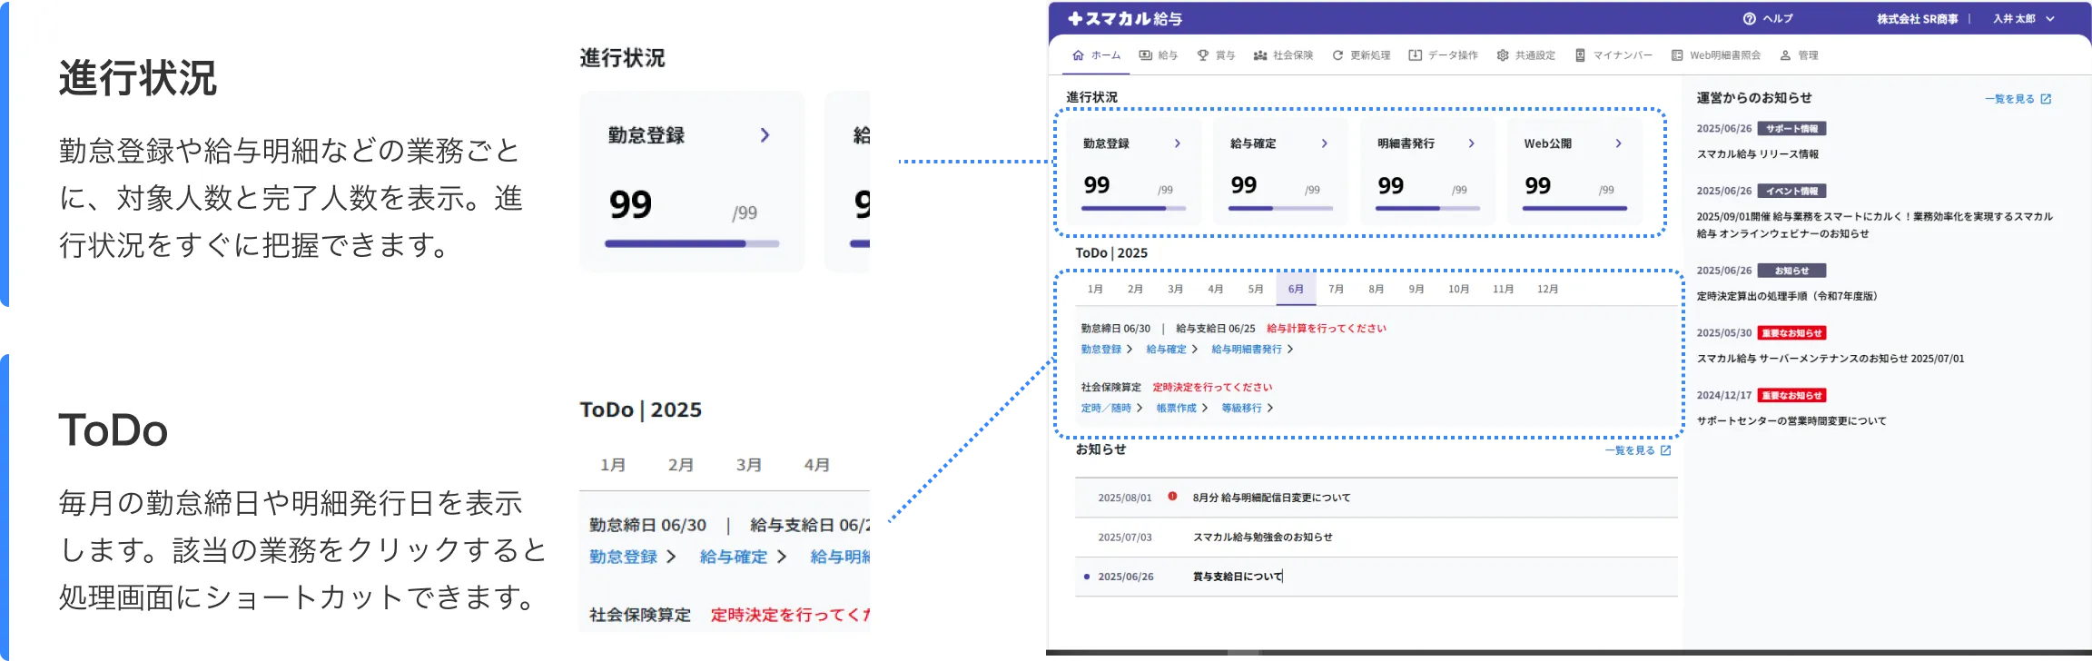Click external-link icon beside お知らせ 一覧を見る

tap(1665, 450)
